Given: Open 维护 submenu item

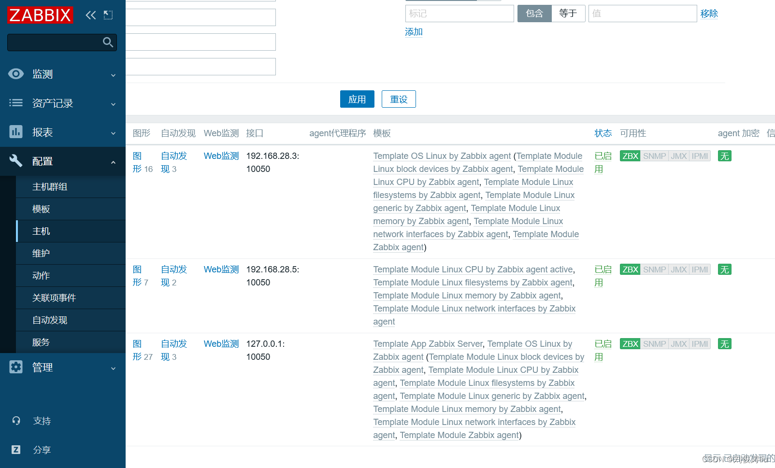Looking at the screenshot, I should [71, 254].
